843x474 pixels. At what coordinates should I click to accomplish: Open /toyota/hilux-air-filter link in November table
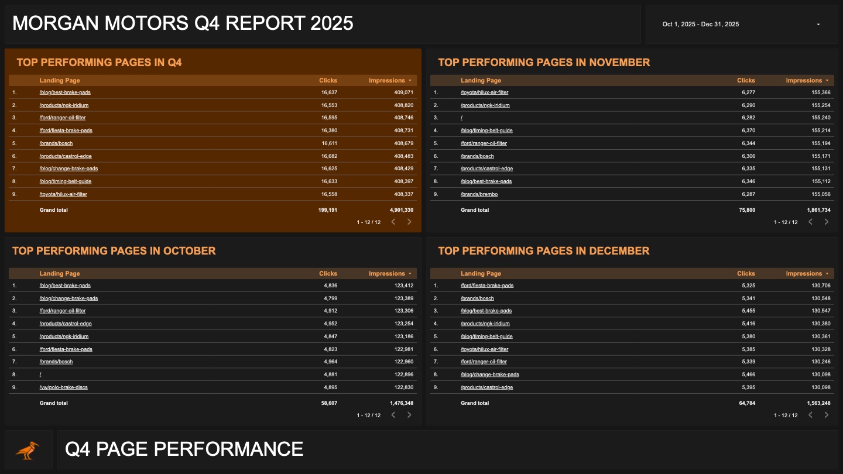[x=485, y=92]
